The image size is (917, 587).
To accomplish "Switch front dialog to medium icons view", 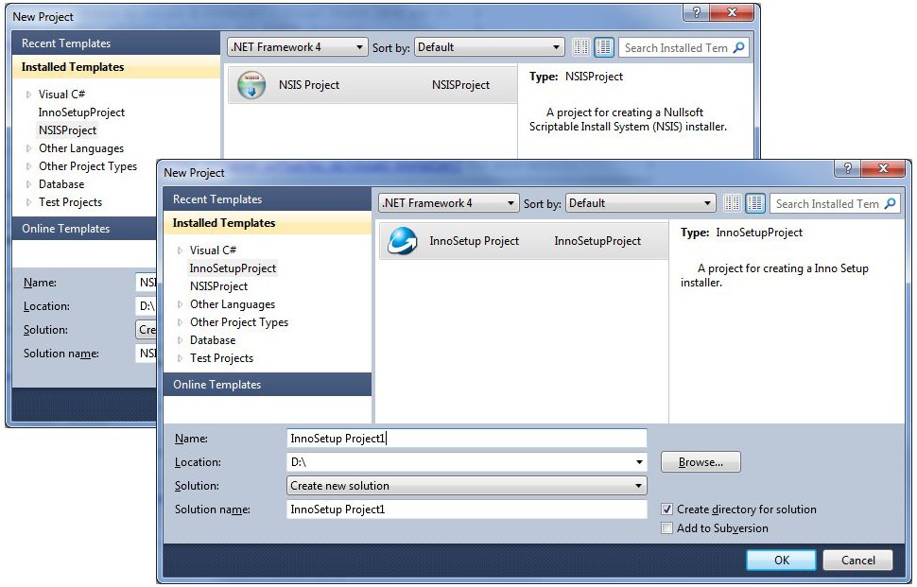I will click(x=755, y=203).
